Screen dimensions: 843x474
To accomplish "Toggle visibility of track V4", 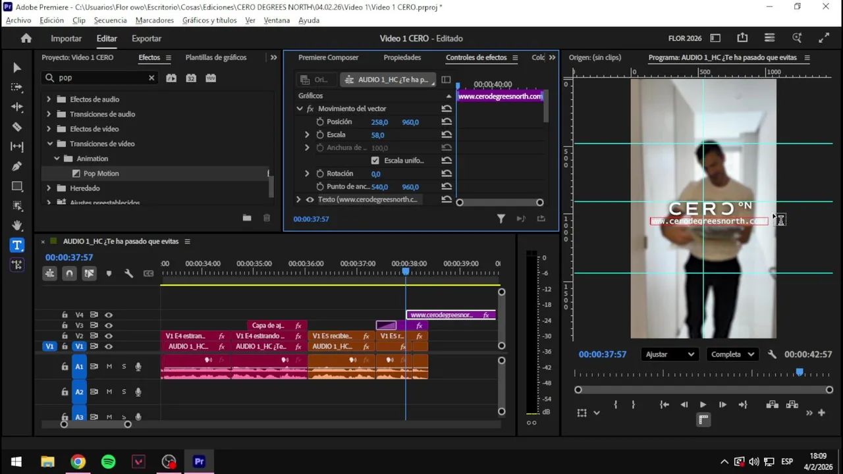I will [x=109, y=315].
